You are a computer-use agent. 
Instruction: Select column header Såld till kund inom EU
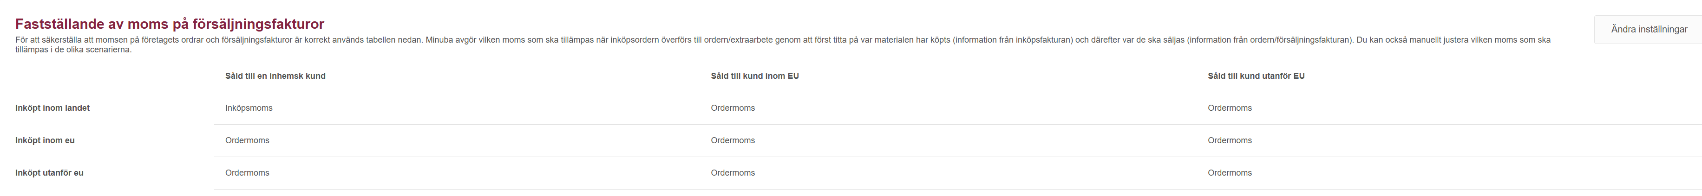click(754, 76)
